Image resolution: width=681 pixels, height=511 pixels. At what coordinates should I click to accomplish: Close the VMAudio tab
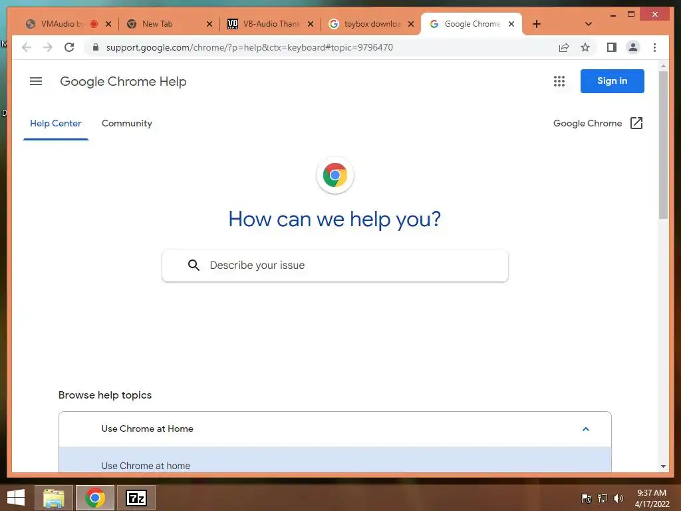108,24
